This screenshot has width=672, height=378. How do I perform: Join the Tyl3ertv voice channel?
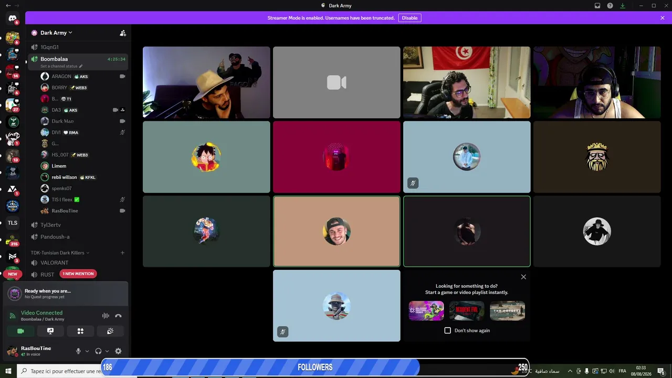78,225
